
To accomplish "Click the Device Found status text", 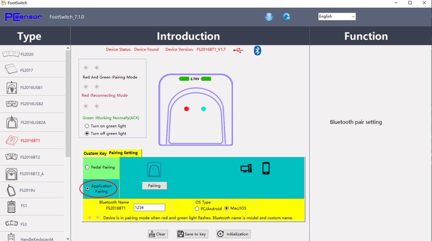I will point(146,49).
